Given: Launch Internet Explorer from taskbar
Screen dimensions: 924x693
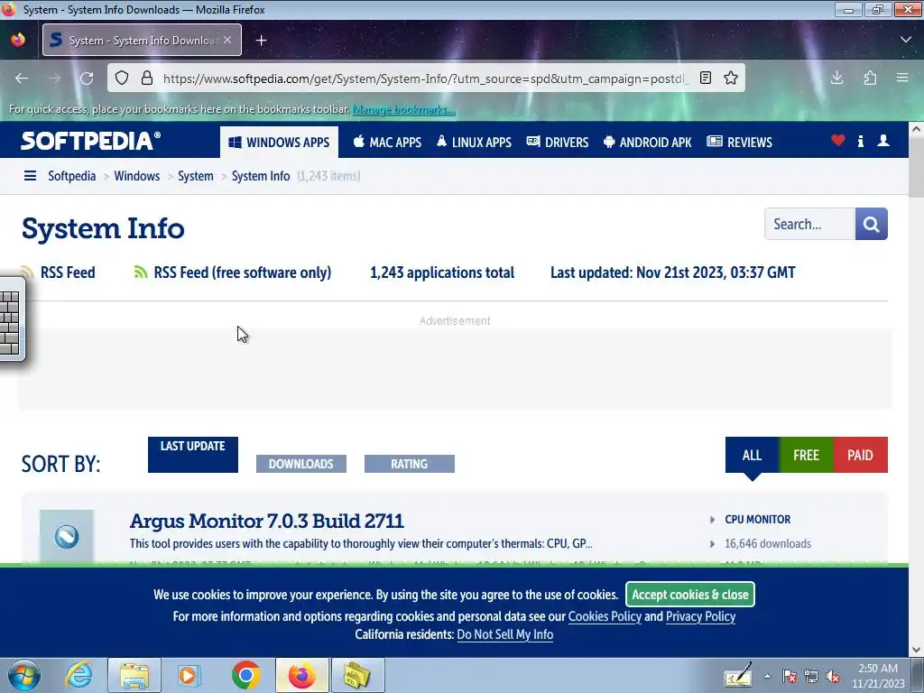Looking at the screenshot, I should click(x=79, y=675).
